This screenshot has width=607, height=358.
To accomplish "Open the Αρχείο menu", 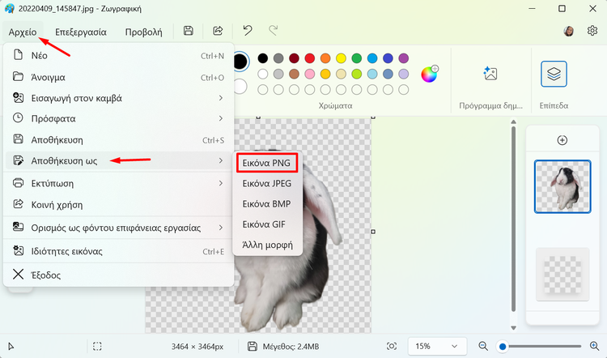I will 23,32.
